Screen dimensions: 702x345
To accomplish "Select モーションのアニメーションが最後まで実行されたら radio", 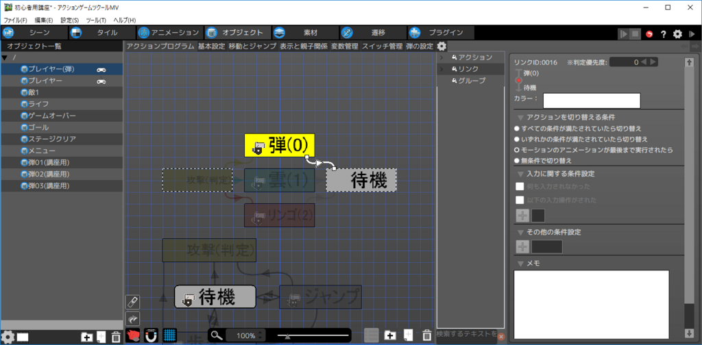I will (517, 150).
